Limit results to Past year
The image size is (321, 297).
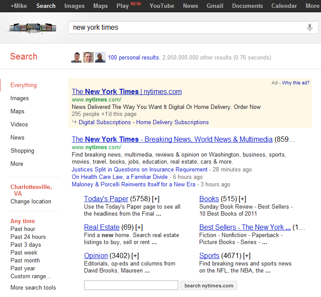click(x=23, y=269)
